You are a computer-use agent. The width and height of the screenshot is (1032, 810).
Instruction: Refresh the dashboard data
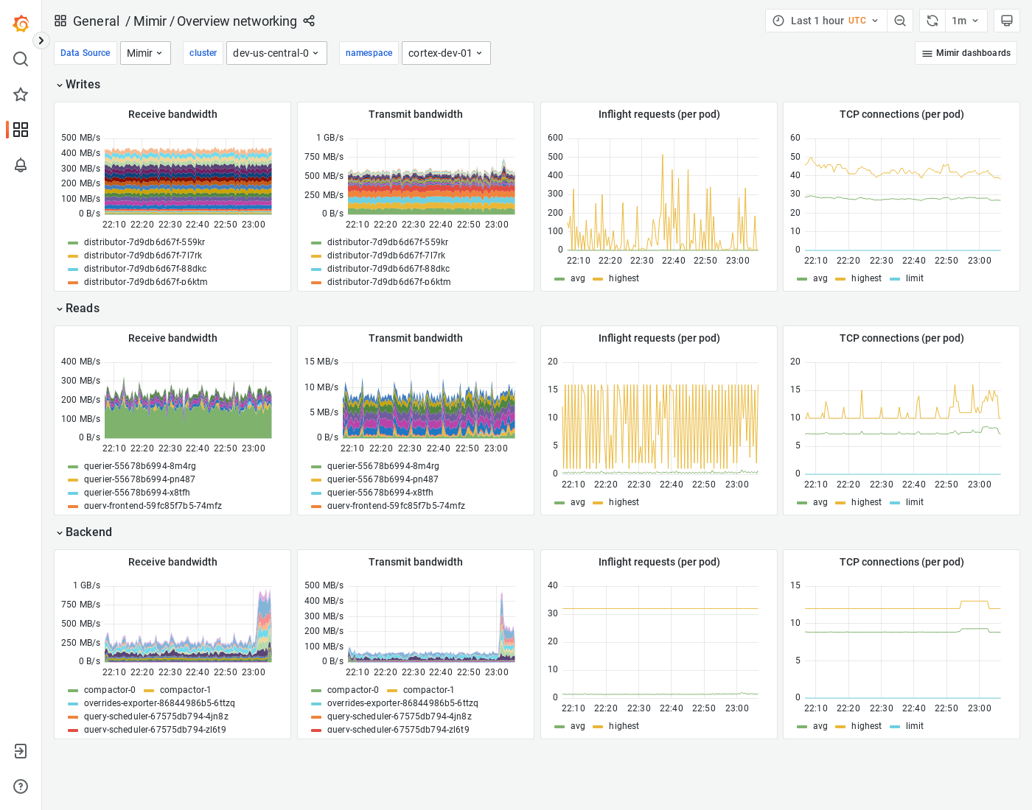[x=932, y=20]
